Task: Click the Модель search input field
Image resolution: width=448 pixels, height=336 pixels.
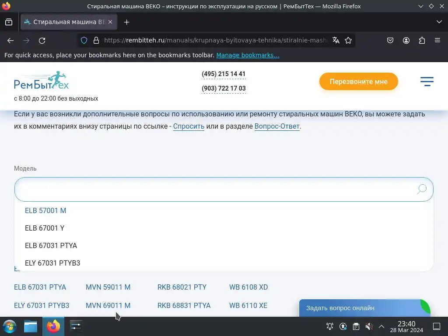Action: click(224, 189)
